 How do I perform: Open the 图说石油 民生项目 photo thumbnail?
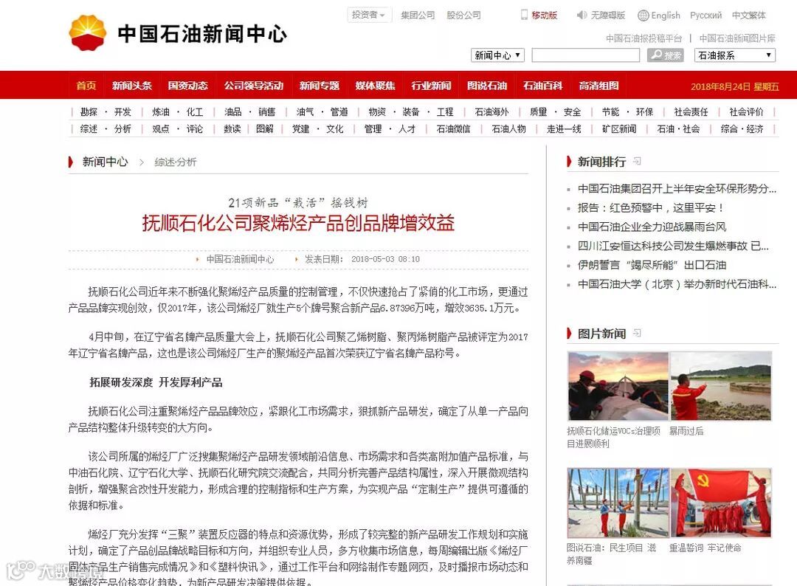(618, 503)
